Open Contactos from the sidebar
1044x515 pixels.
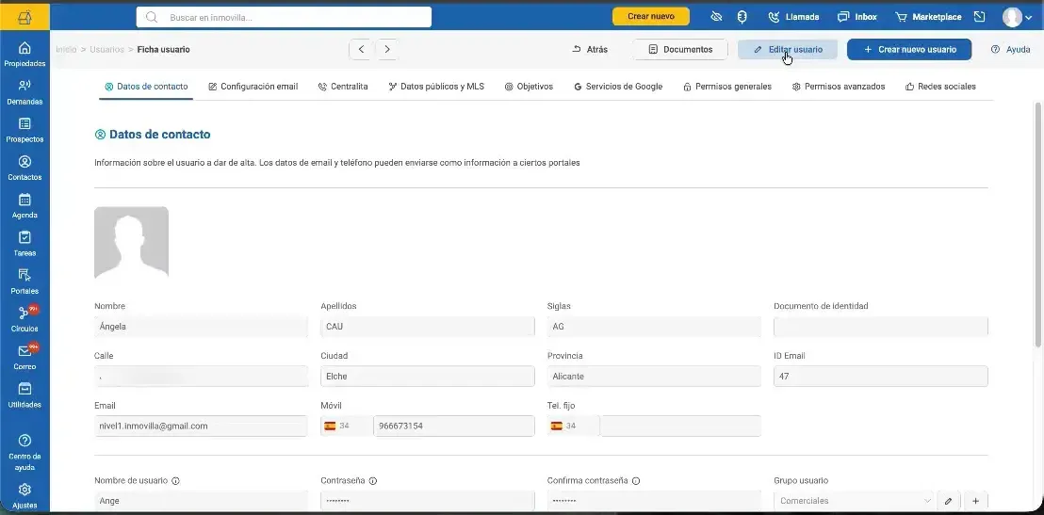click(x=24, y=168)
